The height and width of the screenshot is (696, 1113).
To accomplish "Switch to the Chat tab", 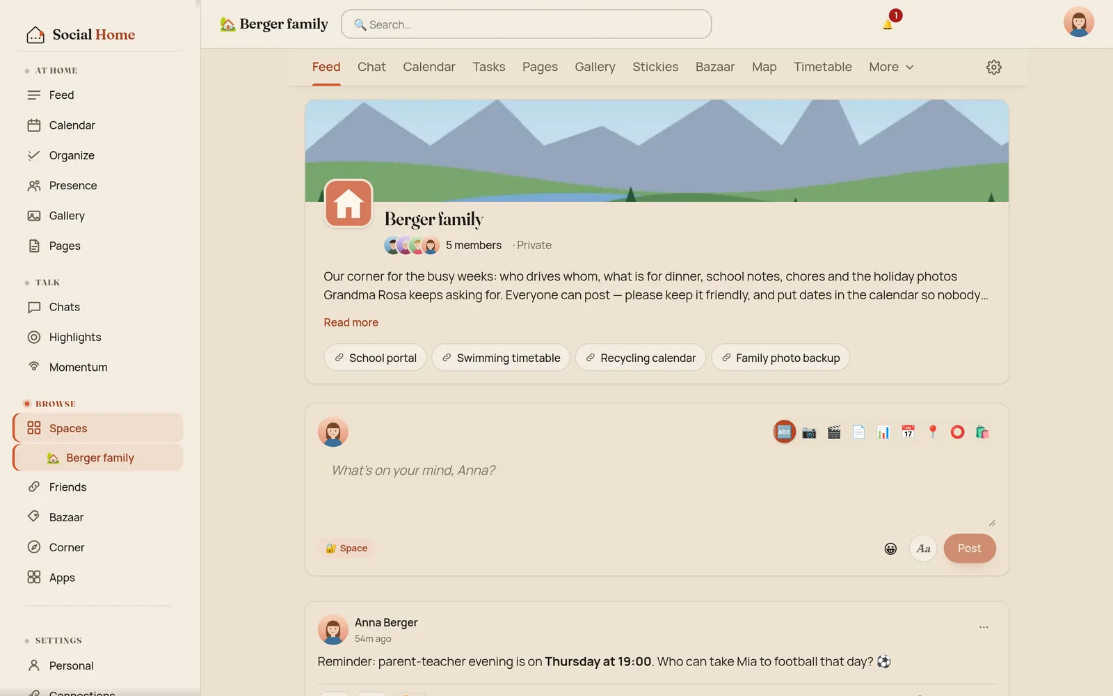I will [371, 67].
